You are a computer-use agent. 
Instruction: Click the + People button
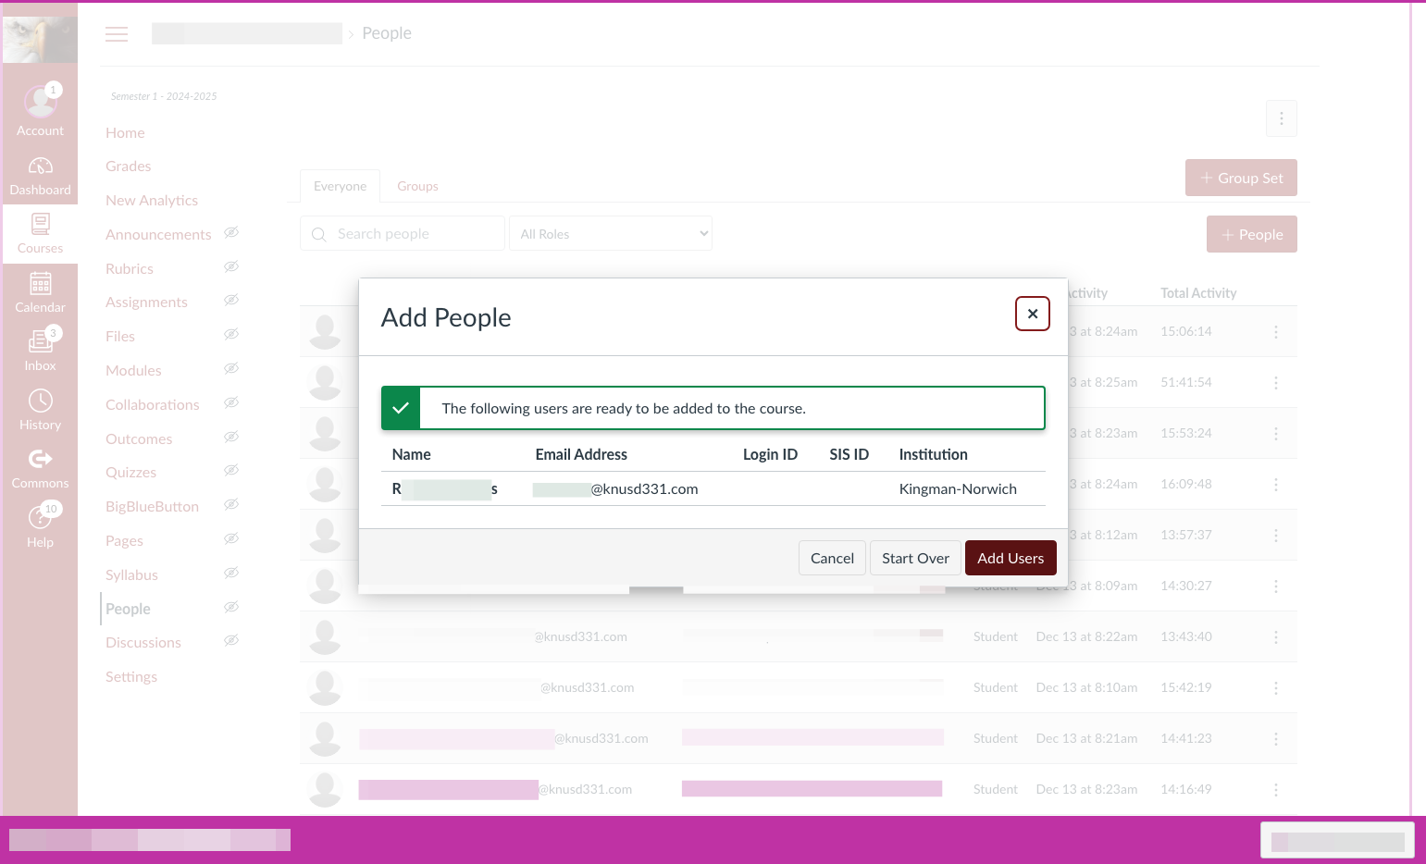[1252, 234]
